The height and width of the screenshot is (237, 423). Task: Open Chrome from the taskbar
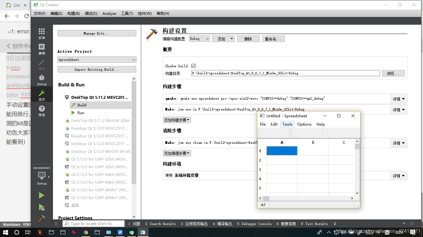pyautogui.click(x=85, y=232)
